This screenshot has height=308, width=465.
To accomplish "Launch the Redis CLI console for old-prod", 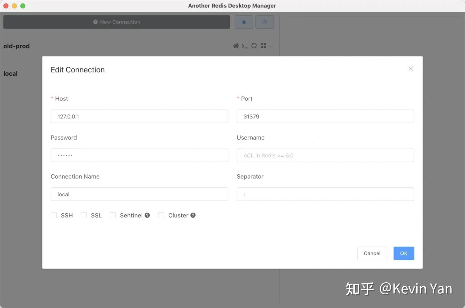I will point(245,46).
